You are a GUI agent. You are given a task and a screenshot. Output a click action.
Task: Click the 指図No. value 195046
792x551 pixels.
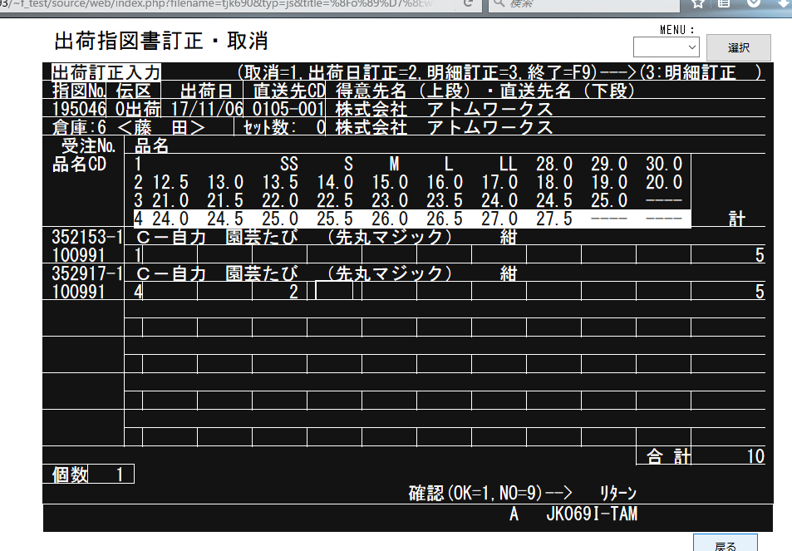[78, 109]
